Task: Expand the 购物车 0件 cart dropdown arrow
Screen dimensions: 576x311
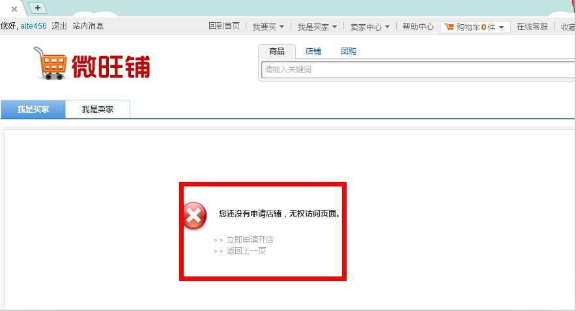Action: (501, 27)
